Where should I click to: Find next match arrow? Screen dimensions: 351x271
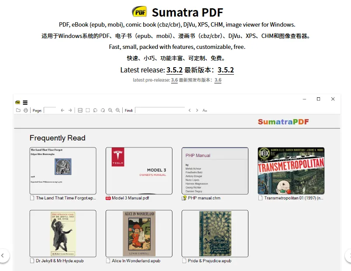coord(197,110)
